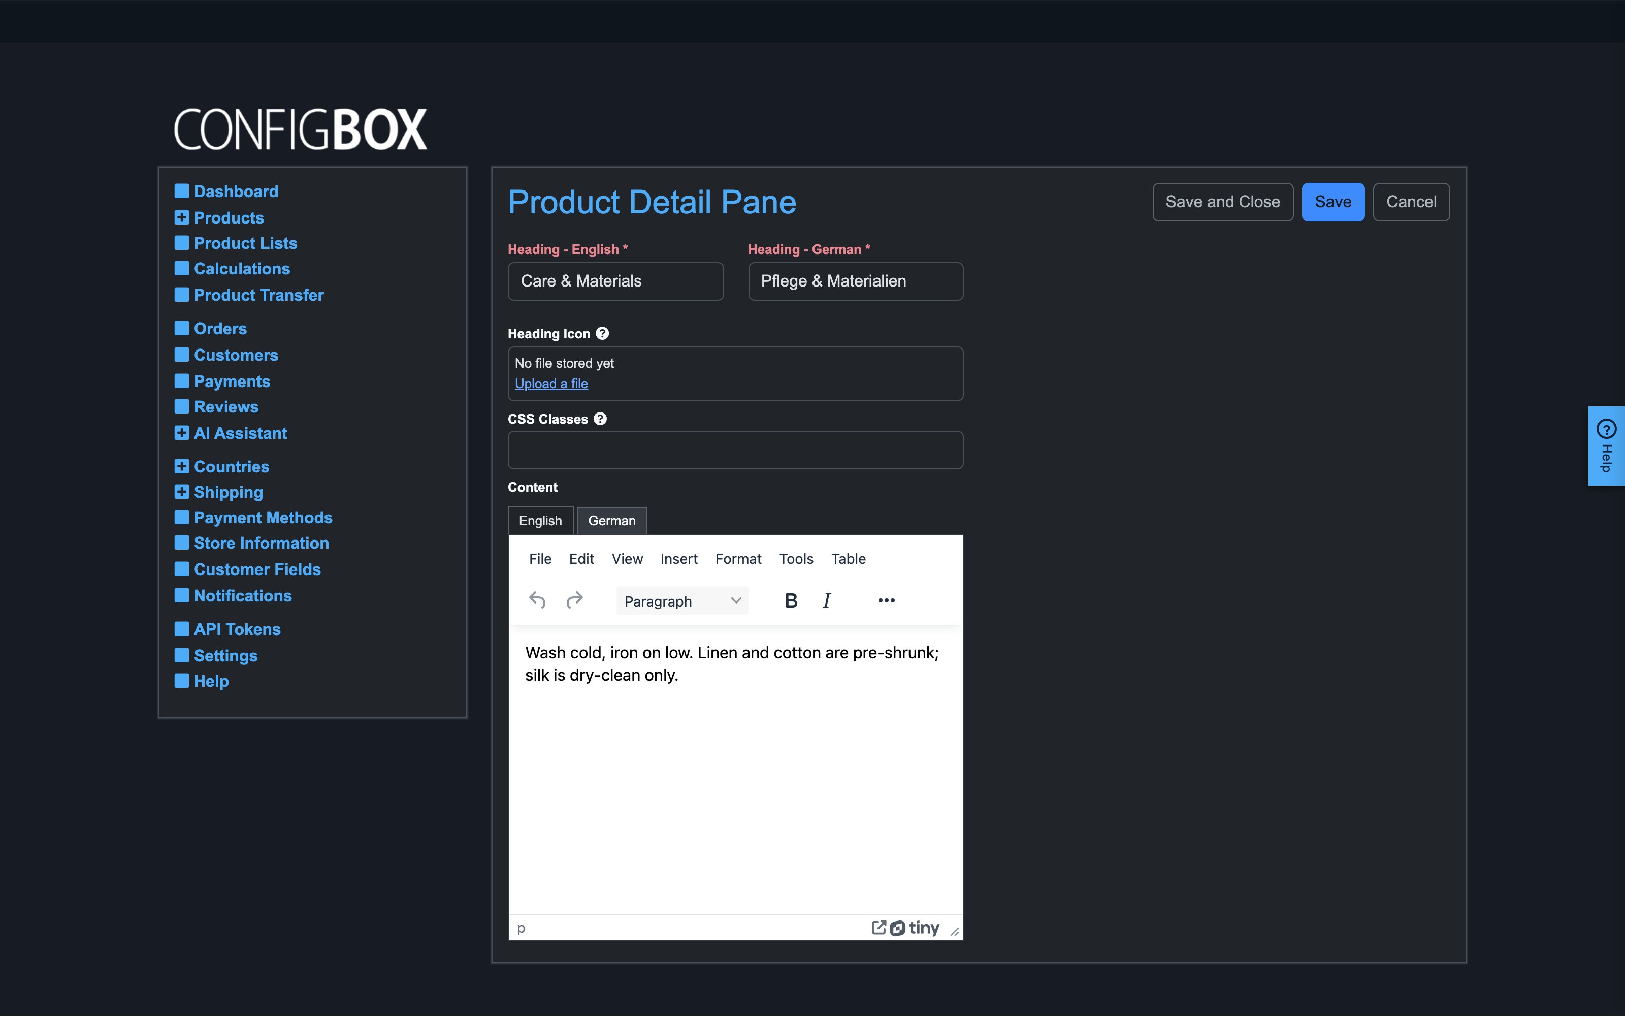Viewport: 1625px width, 1016px height.
Task: Click the Tiny logo in the editor footer
Action: (x=915, y=928)
